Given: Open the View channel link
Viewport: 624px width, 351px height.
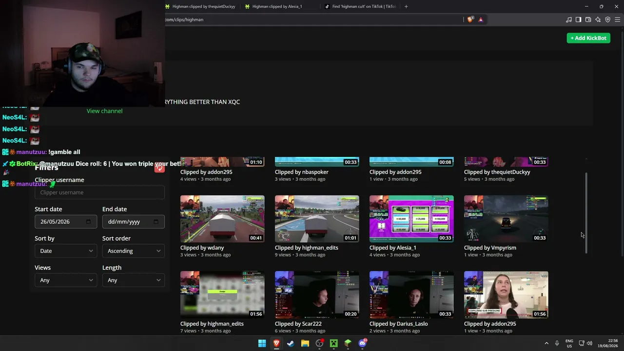Looking at the screenshot, I should click(x=104, y=111).
